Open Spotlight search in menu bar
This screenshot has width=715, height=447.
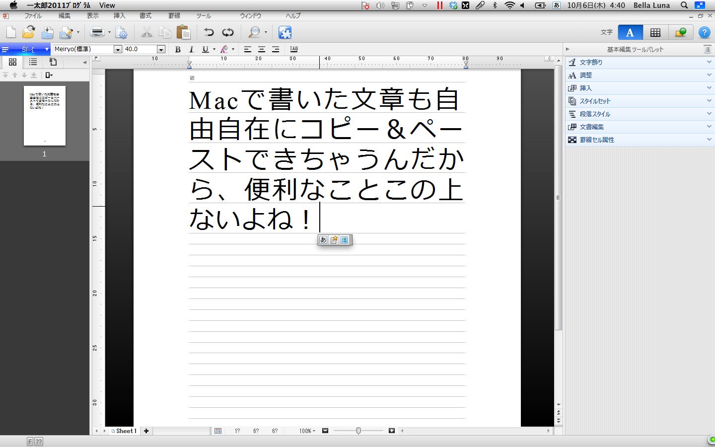click(684, 5)
